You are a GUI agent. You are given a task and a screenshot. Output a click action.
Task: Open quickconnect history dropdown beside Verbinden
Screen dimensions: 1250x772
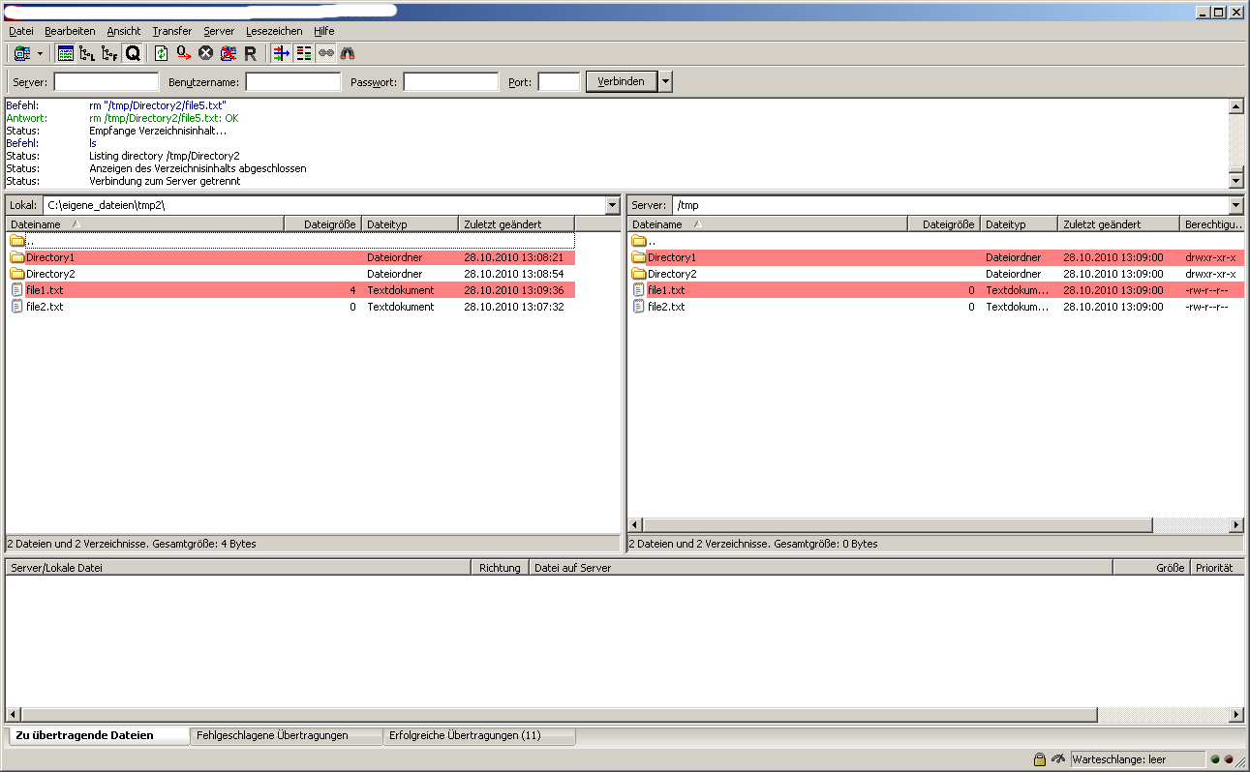[x=665, y=81]
